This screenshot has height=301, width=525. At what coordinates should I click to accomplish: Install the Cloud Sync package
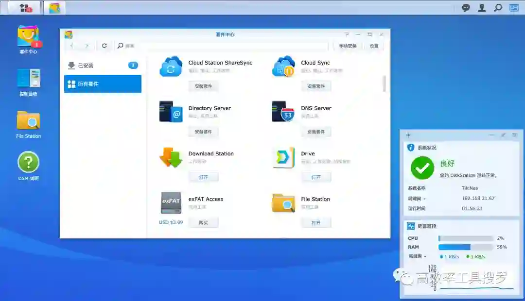pos(316,86)
